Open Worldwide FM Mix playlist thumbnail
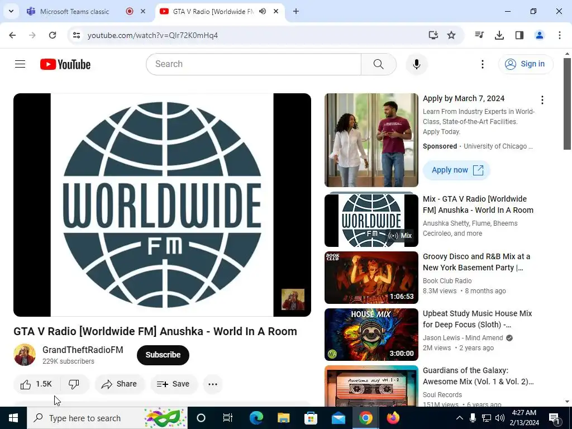The image size is (572, 429). pyautogui.click(x=371, y=220)
